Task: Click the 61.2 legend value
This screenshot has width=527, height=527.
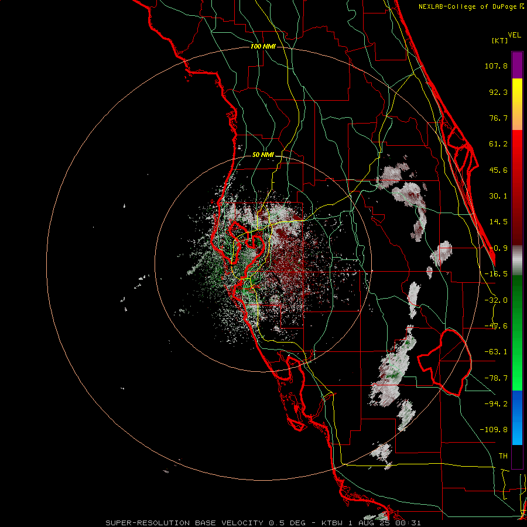Action: pyautogui.click(x=498, y=144)
